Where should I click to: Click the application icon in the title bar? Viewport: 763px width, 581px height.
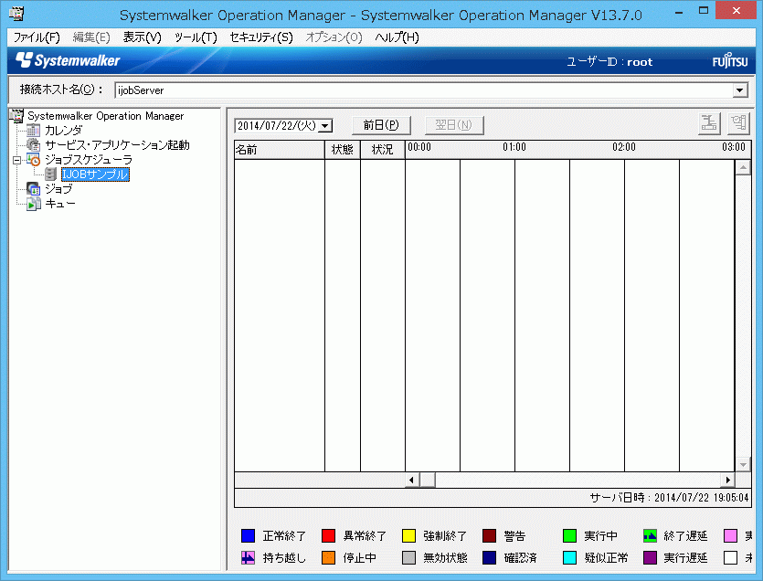(15, 13)
